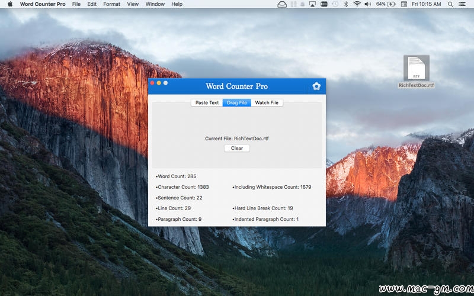Viewport: 474px width, 296px height.
Task: Select the RichTextDoc.rtf desktop file icon
Action: tap(417, 67)
